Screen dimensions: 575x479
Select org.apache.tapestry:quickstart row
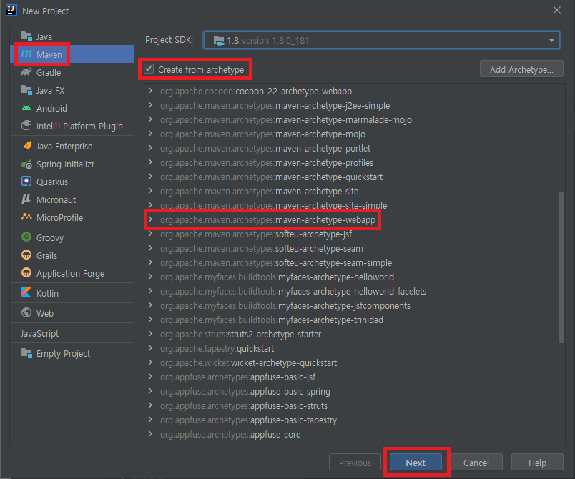point(353,348)
